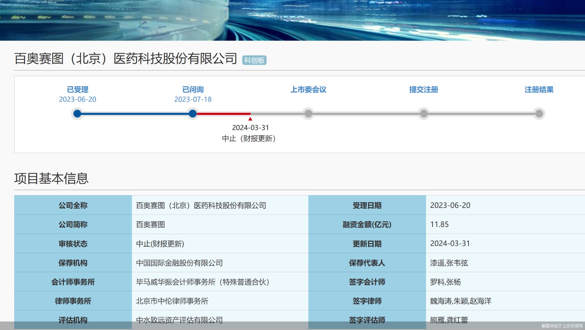Click the 科创板 badge next to company title
585x330 pixels.
(254, 60)
